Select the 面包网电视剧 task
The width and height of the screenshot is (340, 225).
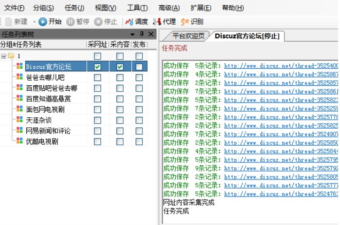click(x=45, y=109)
